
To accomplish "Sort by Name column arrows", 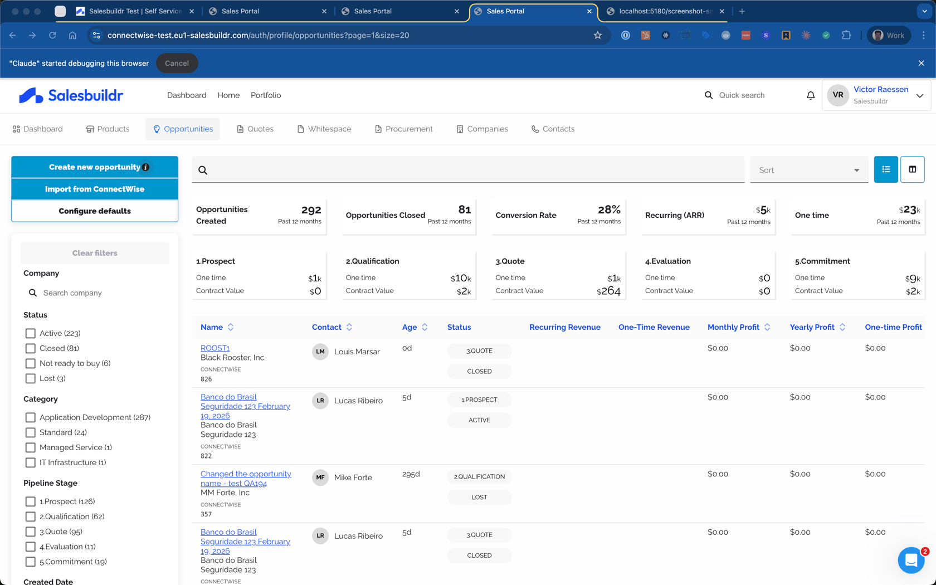I will [231, 327].
